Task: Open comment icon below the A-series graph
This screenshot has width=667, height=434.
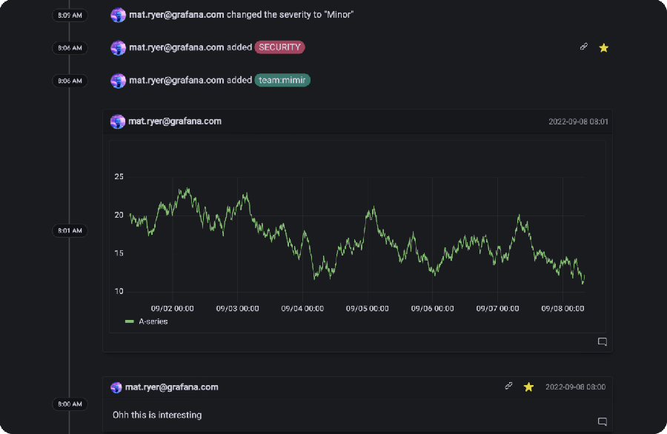Action: 602,341
